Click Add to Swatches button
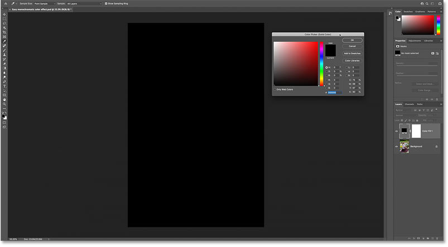 [x=352, y=54]
